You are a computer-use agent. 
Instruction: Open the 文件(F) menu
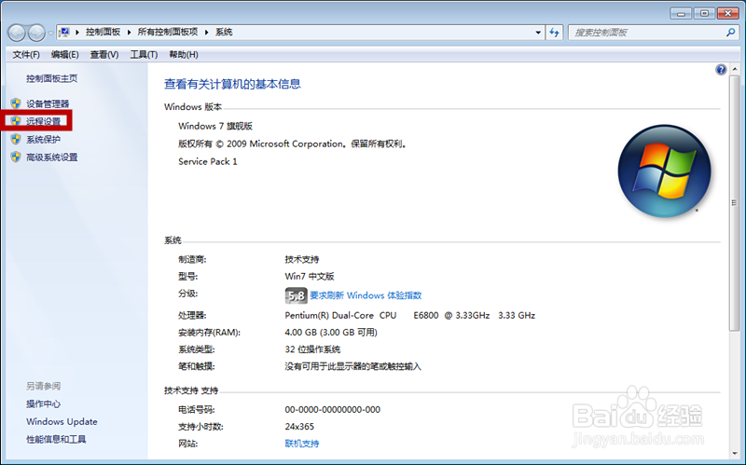coord(26,55)
